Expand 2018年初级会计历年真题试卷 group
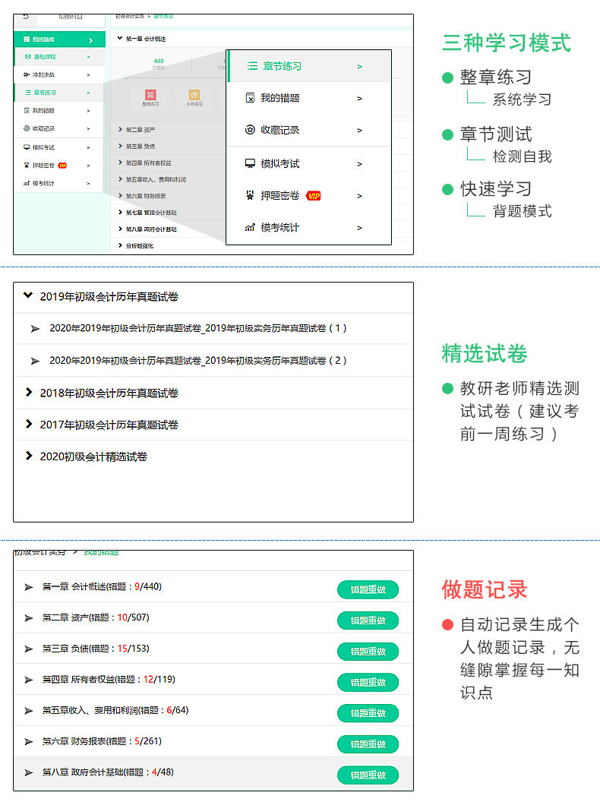This screenshot has height=802, width=600. (x=29, y=393)
